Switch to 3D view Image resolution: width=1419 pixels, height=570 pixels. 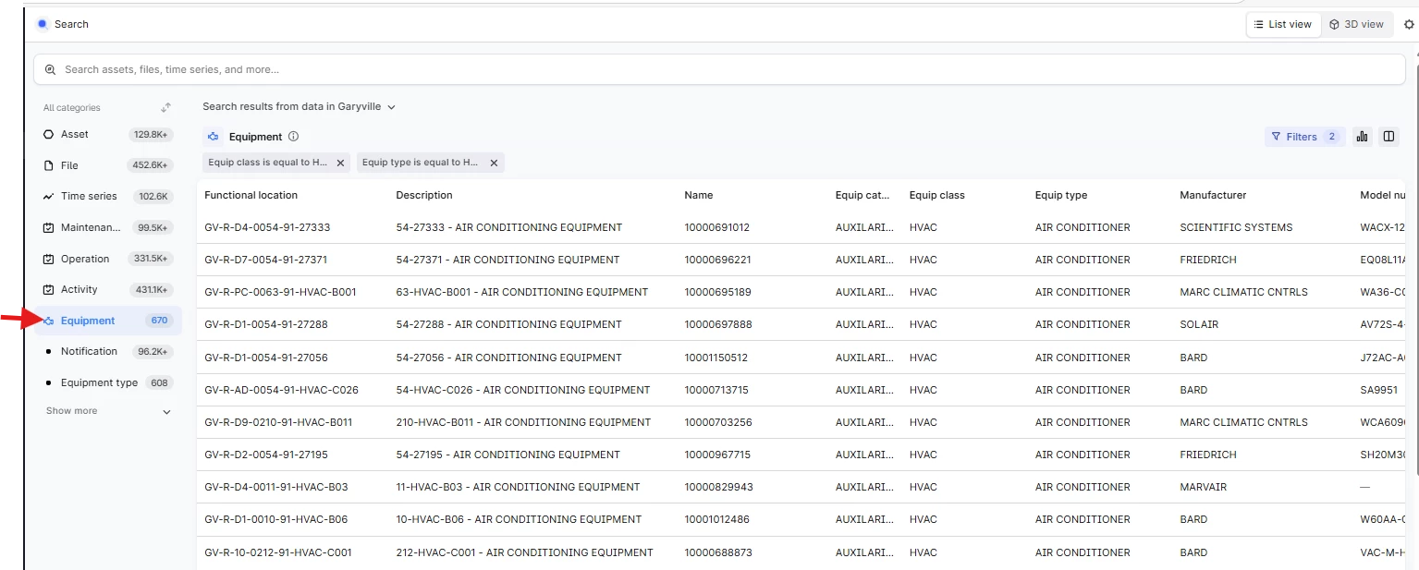(x=1356, y=25)
